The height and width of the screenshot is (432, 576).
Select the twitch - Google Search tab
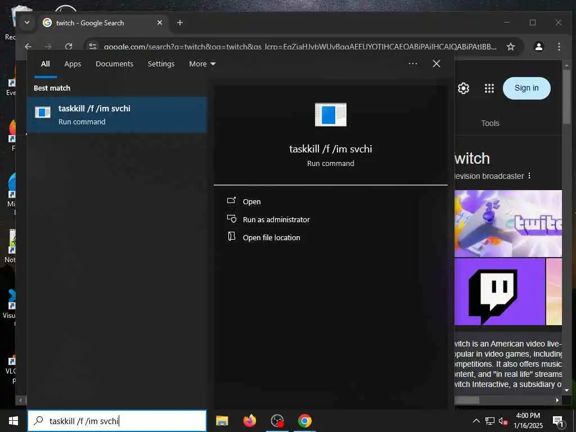pos(103,22)
